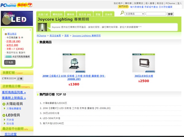Image resolution: width=184 pixels, height=137 pixels.
Task: Open the Joycore LED store banner
Action: coord(17,18)
